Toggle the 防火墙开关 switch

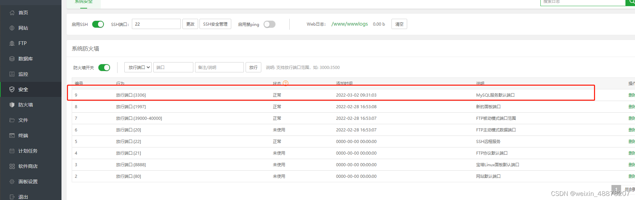point(104,68)
